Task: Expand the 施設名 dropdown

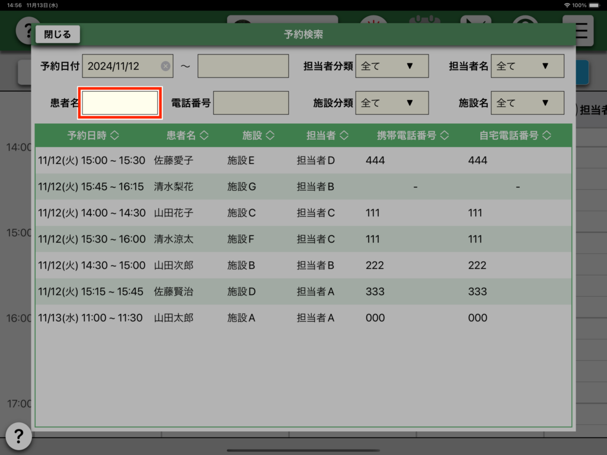Action: pyautogui.click(x=528, y=103)
